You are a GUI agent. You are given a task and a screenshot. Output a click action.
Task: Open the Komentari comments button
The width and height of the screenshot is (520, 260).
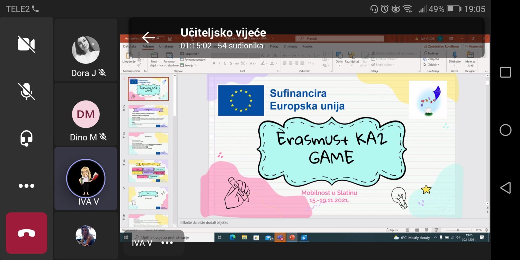(x=475, y=46)
